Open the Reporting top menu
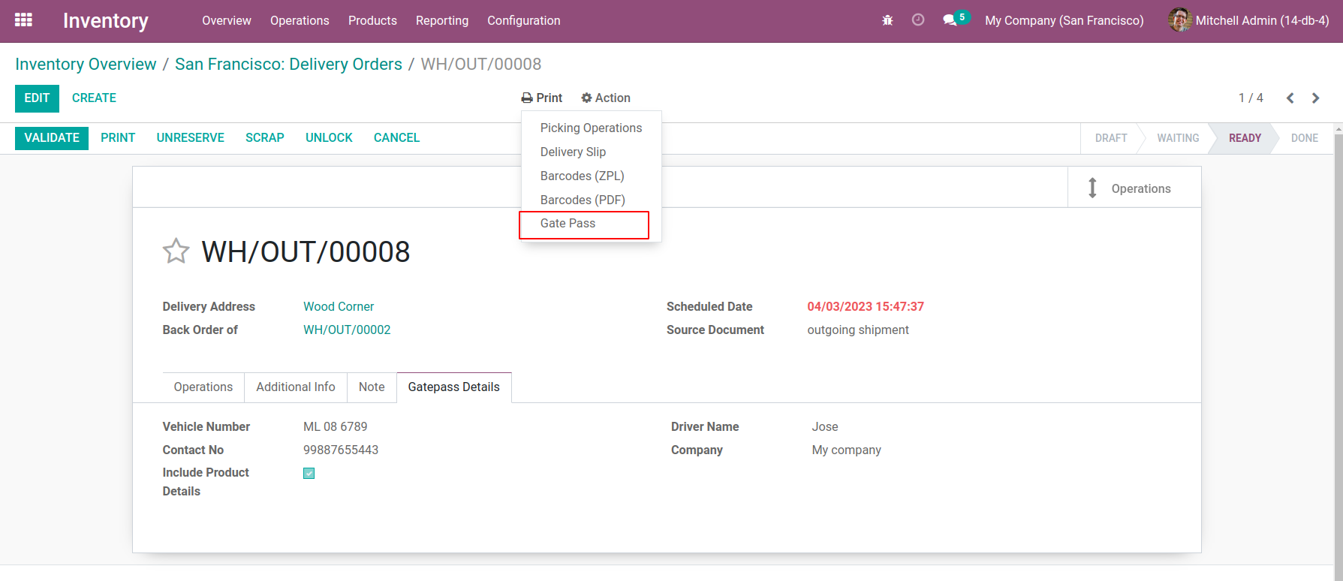1343x581 pixels. [x=442, y=20]
